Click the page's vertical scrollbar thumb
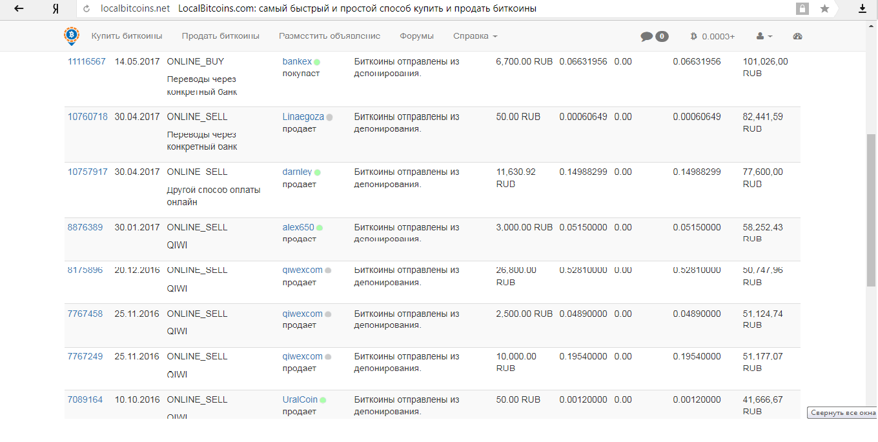The height and width of the screenshot is (442, 878). (x=871, y=210)
